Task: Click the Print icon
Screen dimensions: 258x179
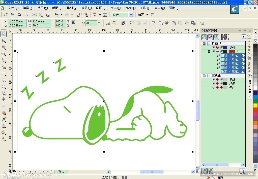Action: (x=26, y=15)
